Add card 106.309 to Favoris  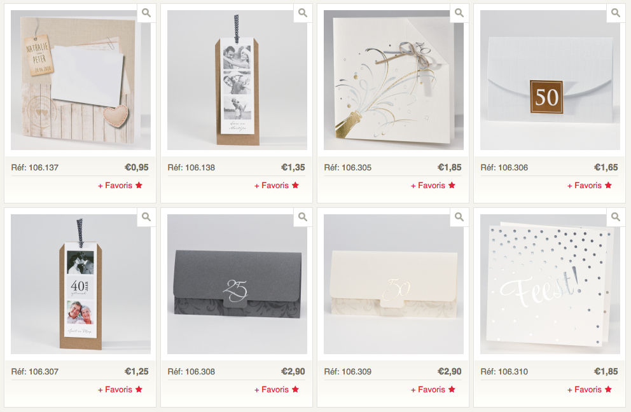tap(433, 390)
